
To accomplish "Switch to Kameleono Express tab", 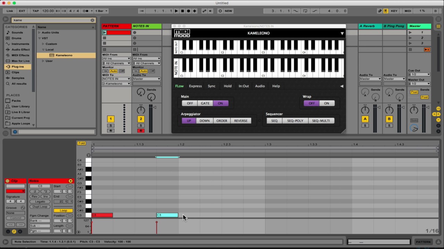I will (195, 86).
